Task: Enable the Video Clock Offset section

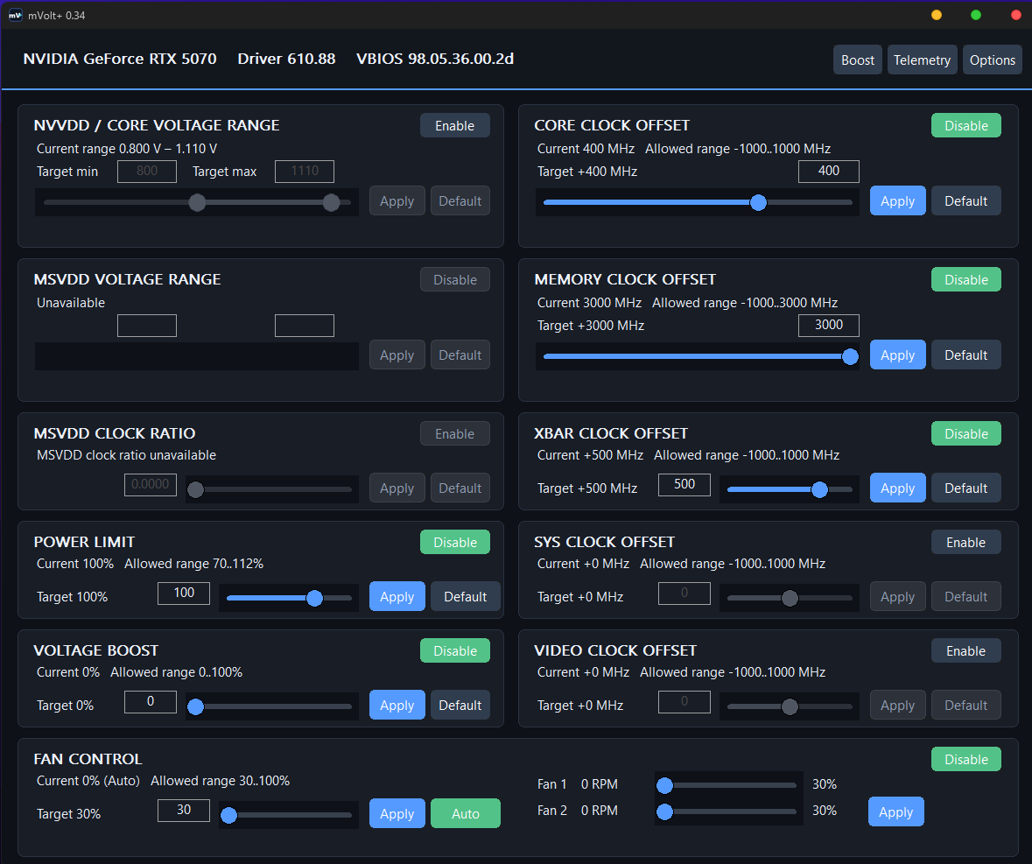Action: point(966,650)
